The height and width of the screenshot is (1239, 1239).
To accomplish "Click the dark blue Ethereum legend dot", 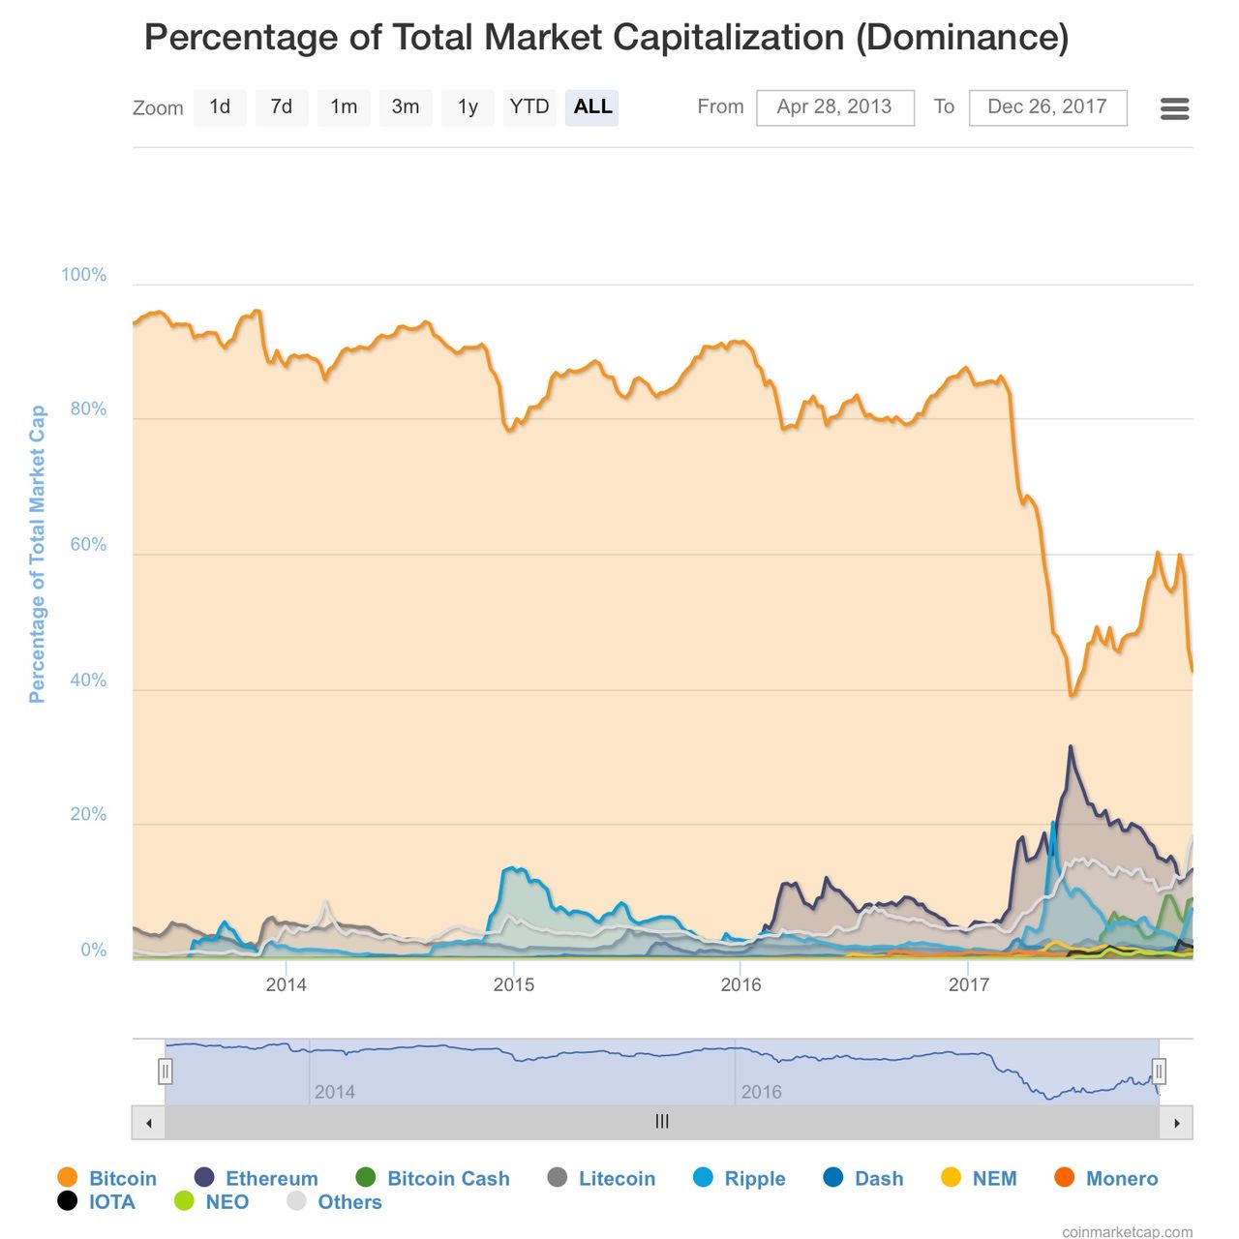I will 204,1177.
